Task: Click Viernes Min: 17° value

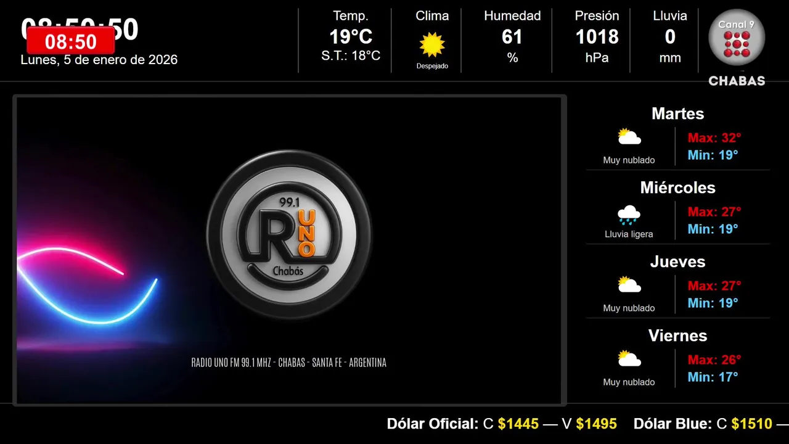Action: [x=713, y=377]
